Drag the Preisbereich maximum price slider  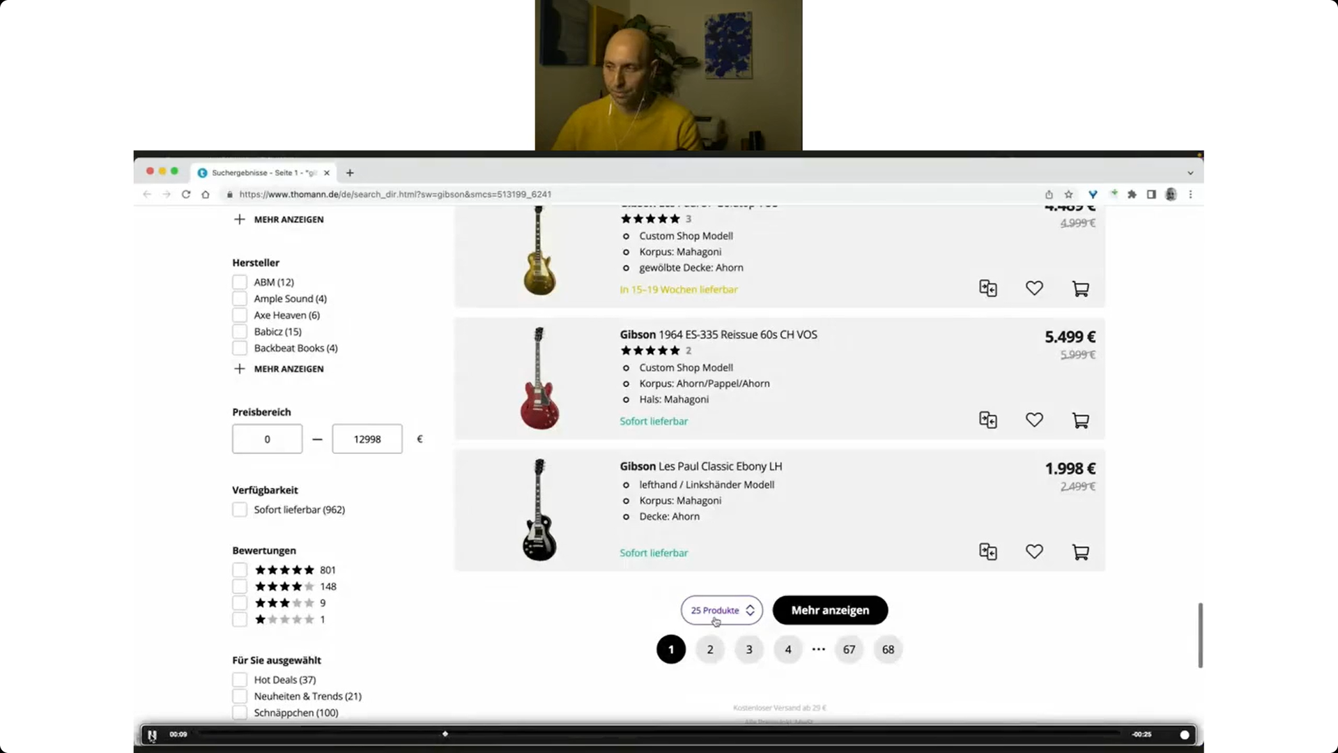point(367,439)
